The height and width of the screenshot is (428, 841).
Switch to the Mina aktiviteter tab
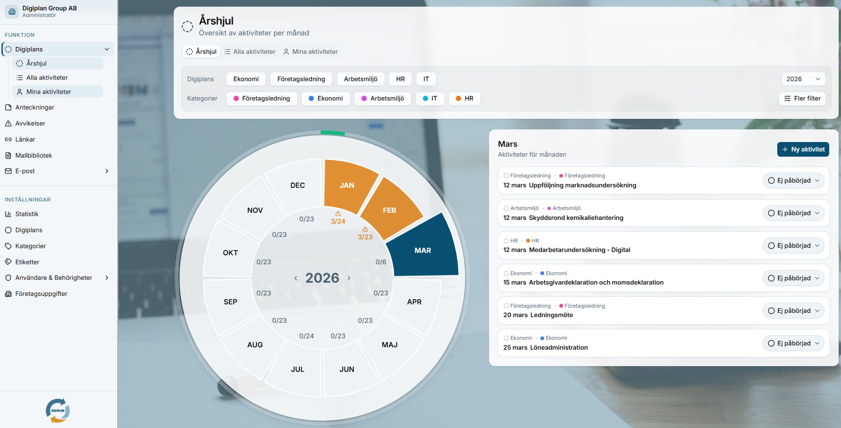click(310, 52)
